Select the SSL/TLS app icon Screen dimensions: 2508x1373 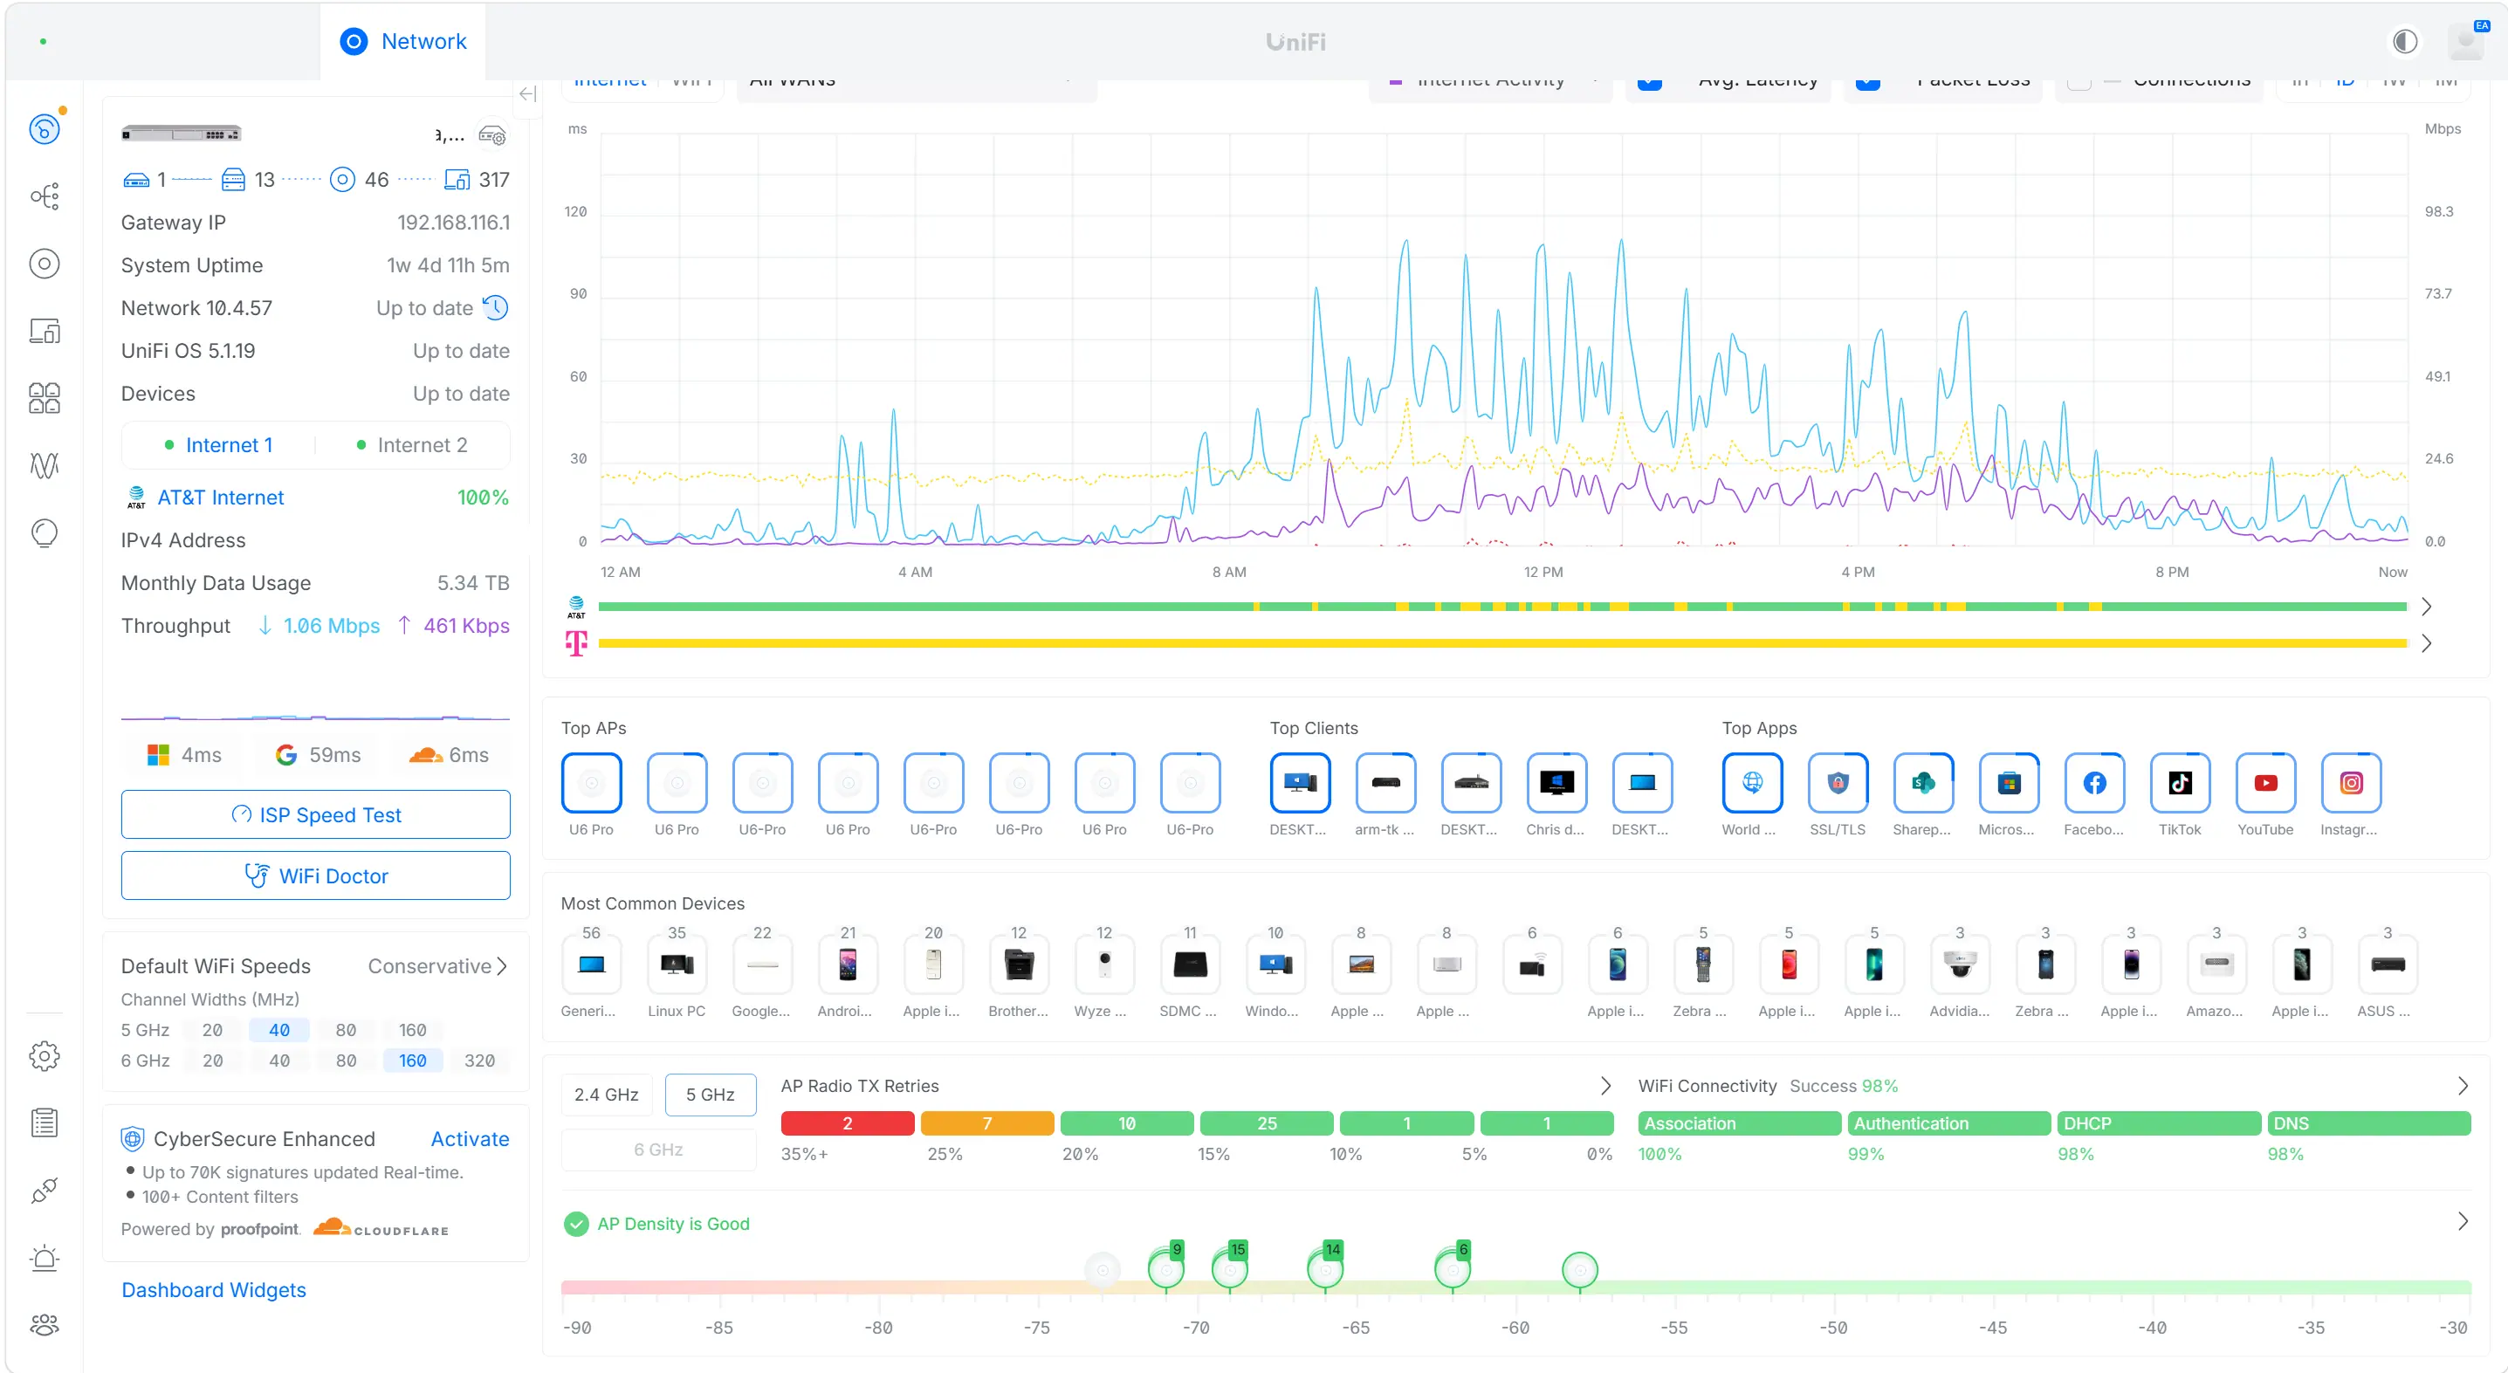click(x=1838, y=783)
